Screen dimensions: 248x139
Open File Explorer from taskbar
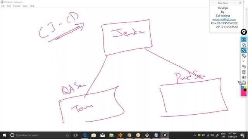(111, 135)
